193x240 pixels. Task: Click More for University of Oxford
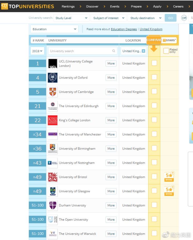coord(111,78)
